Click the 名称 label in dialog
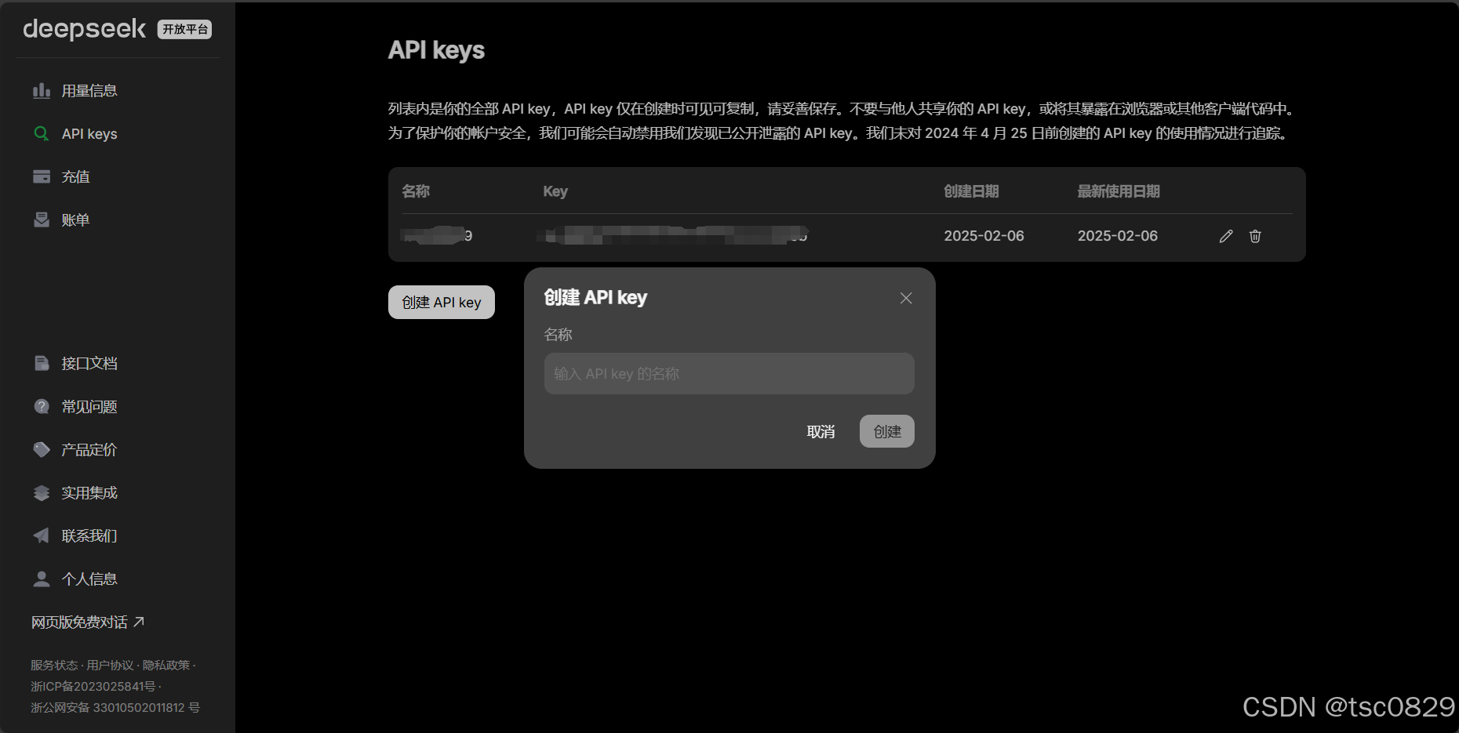 558,335
